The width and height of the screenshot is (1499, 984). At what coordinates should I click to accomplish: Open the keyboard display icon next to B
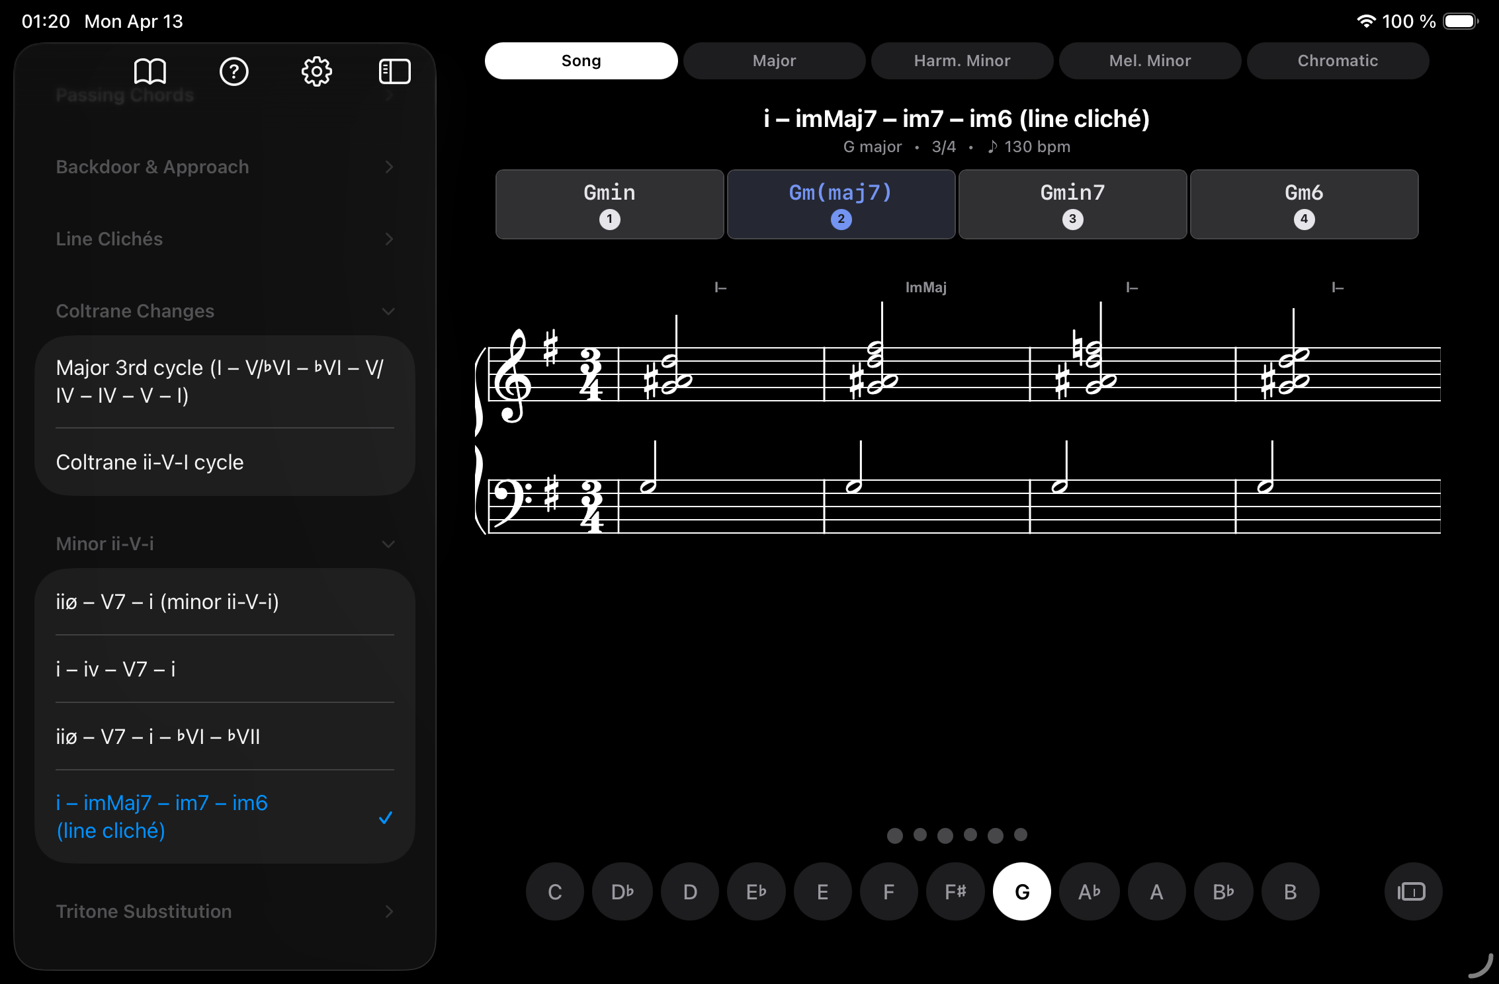coord(1412,891)
